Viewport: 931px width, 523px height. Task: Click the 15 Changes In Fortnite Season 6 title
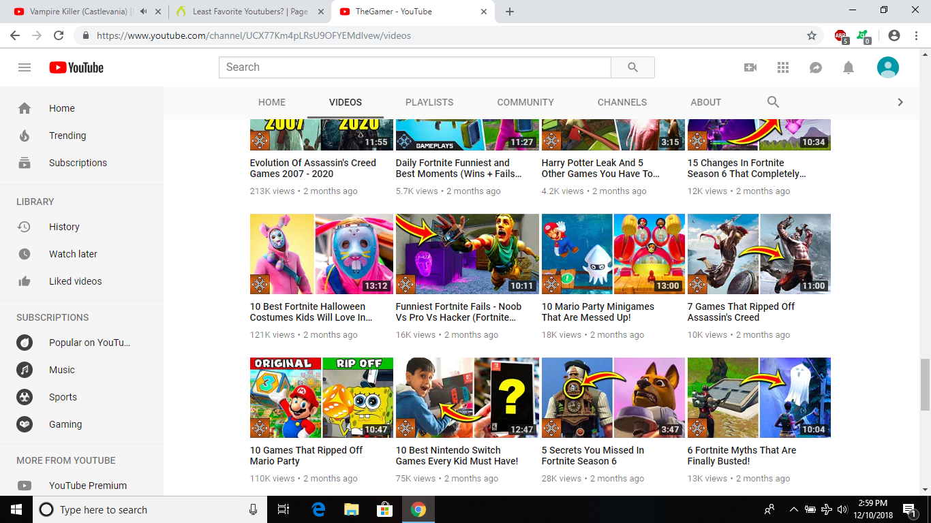pos(747,168)
